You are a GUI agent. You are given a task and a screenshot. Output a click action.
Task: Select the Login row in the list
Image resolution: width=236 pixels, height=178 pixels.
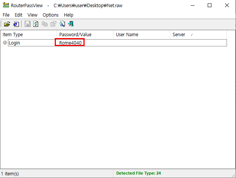tap(117, 43)
